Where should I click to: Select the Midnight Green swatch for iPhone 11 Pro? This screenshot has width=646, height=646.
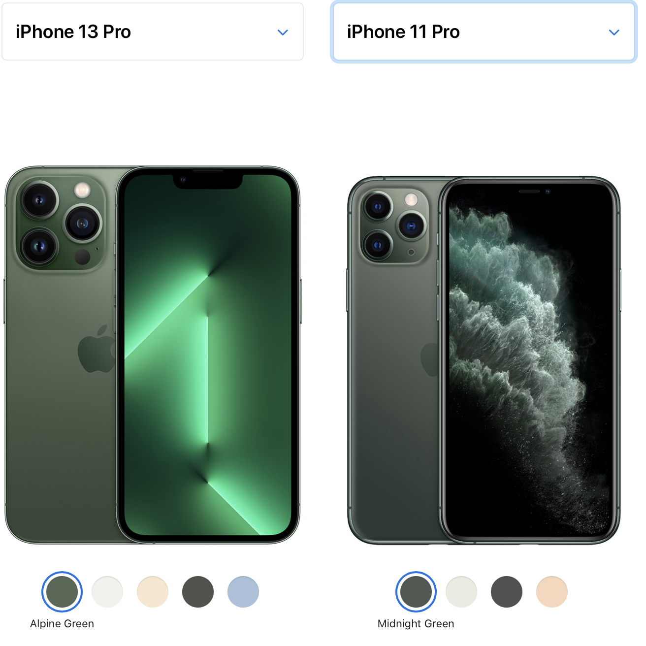click(416, 592)
